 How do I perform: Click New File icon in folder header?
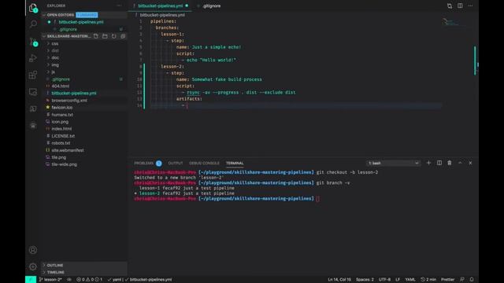(x=96, y=36)
